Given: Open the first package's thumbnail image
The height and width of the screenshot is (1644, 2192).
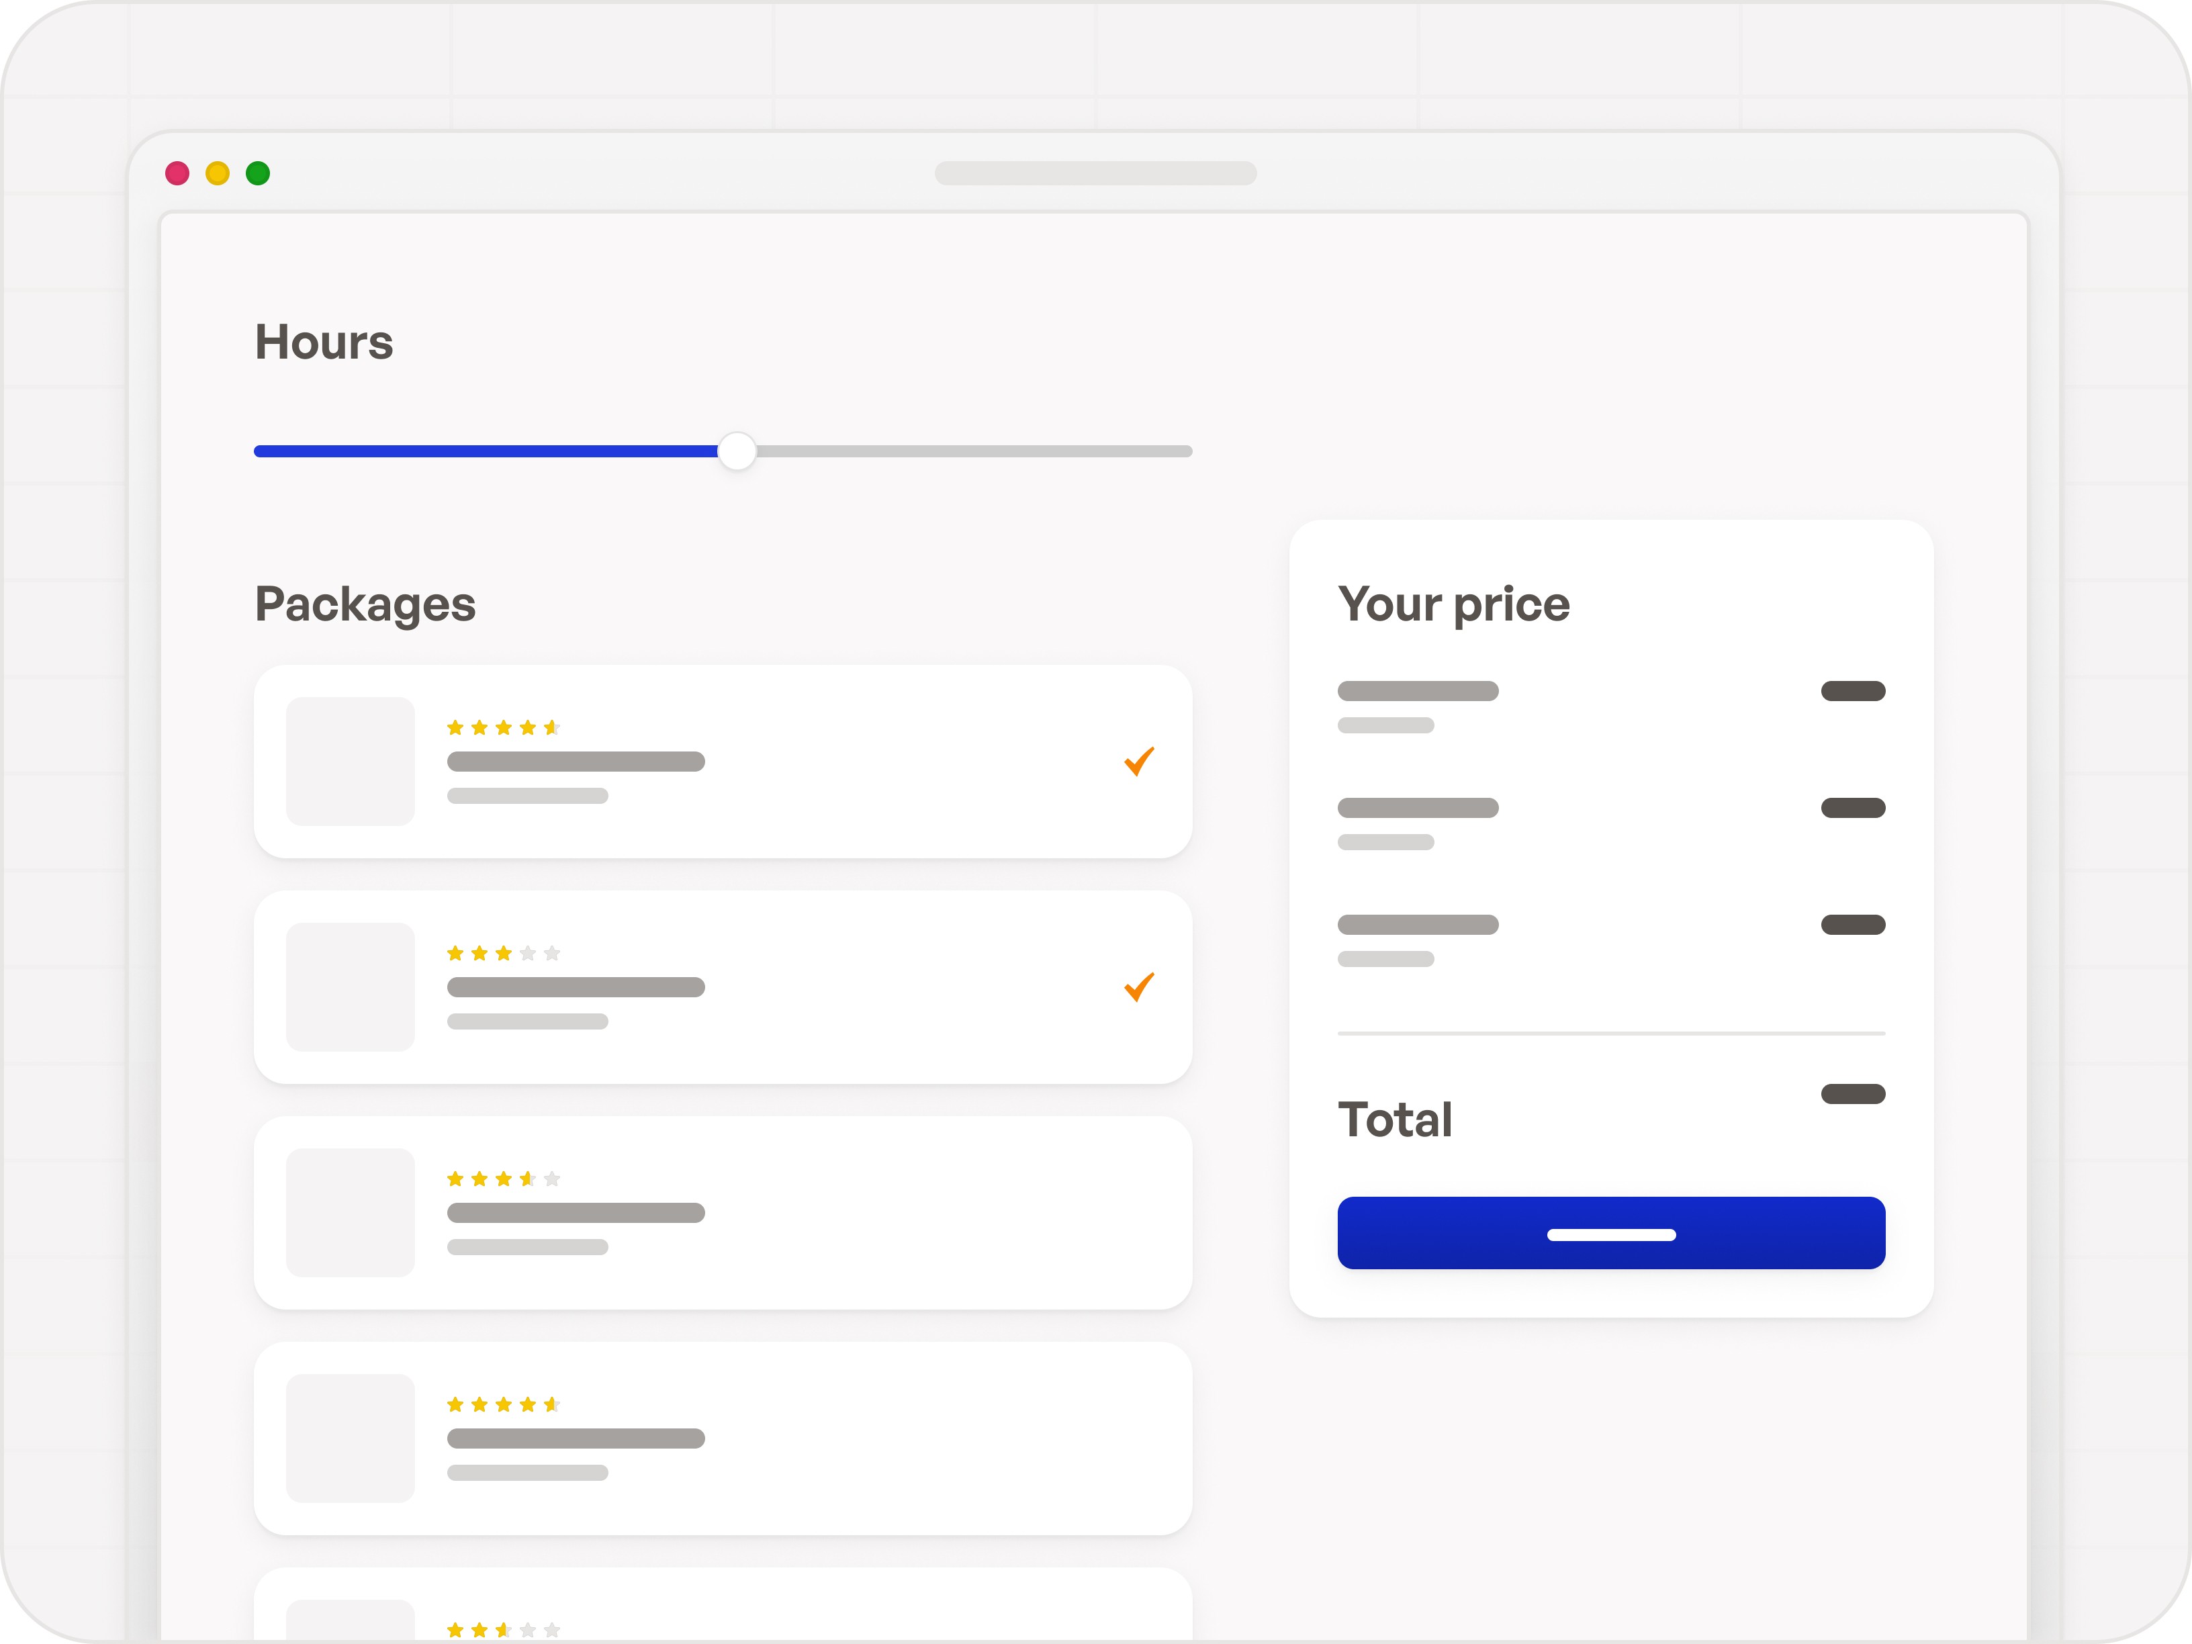Looking at the screenshot, I should coord(350,761).
